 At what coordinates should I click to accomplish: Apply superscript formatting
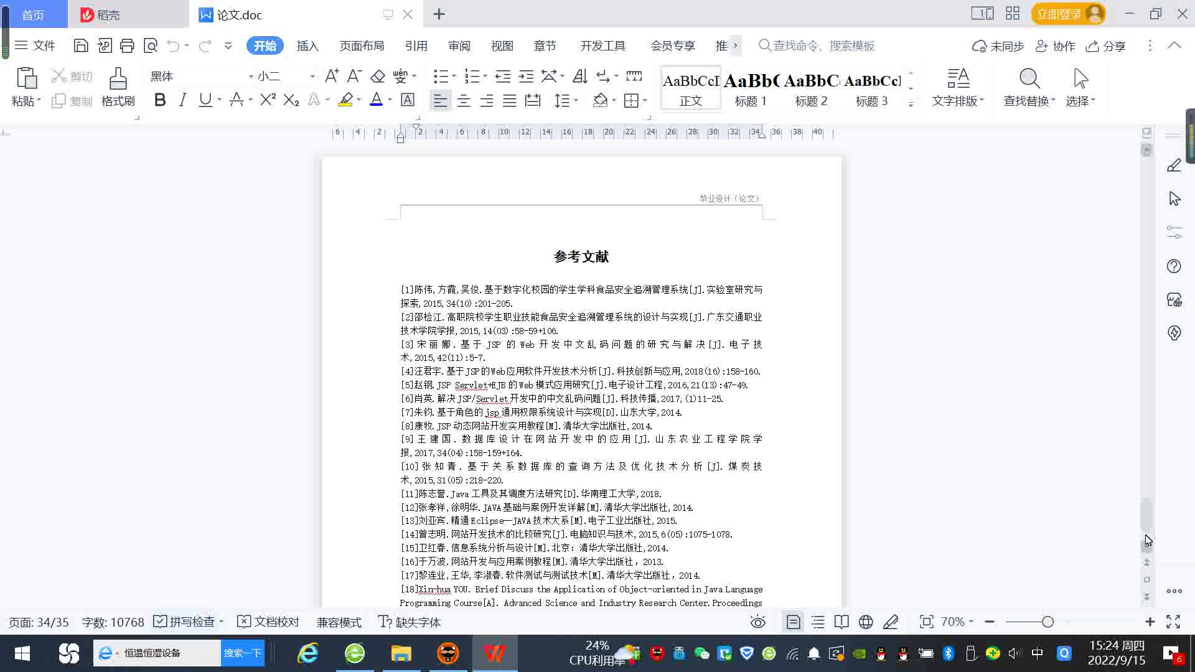tap(268, 100)
